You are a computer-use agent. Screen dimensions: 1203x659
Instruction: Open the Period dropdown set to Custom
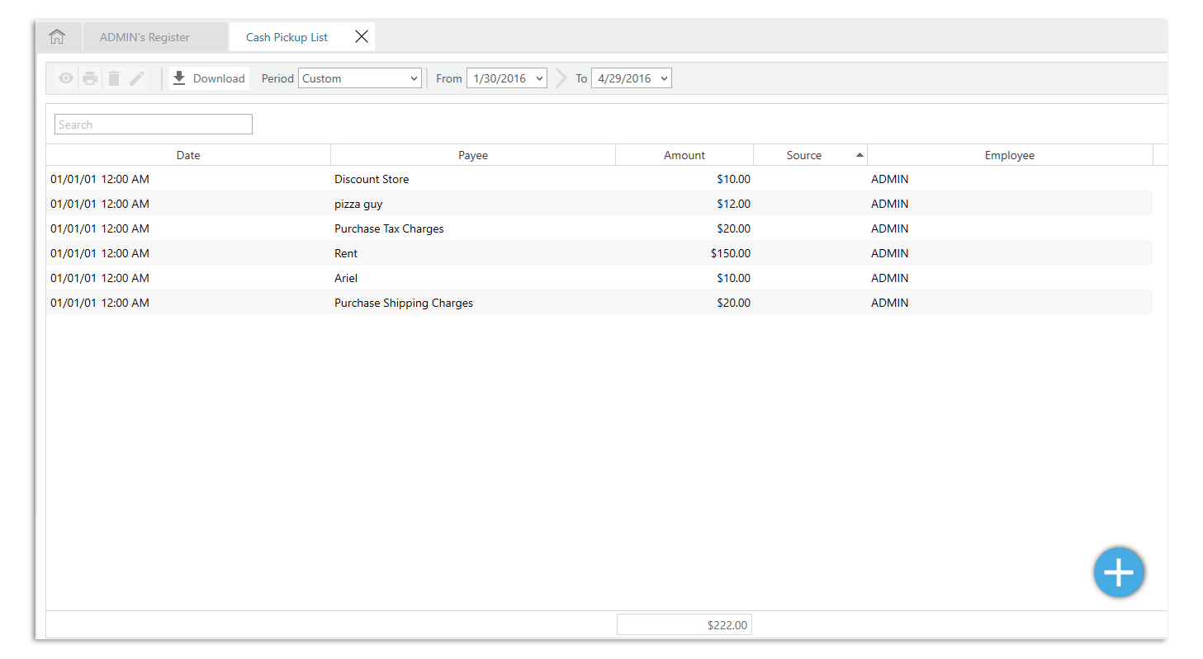point(359,78)
